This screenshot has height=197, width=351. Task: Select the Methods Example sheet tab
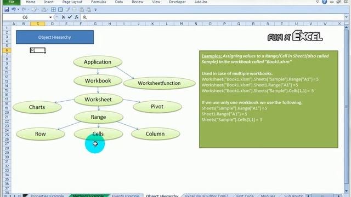tap(89, 195)
